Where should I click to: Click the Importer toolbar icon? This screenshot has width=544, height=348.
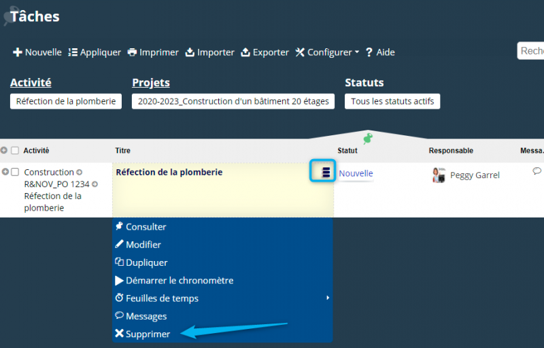tap(190, 52)
